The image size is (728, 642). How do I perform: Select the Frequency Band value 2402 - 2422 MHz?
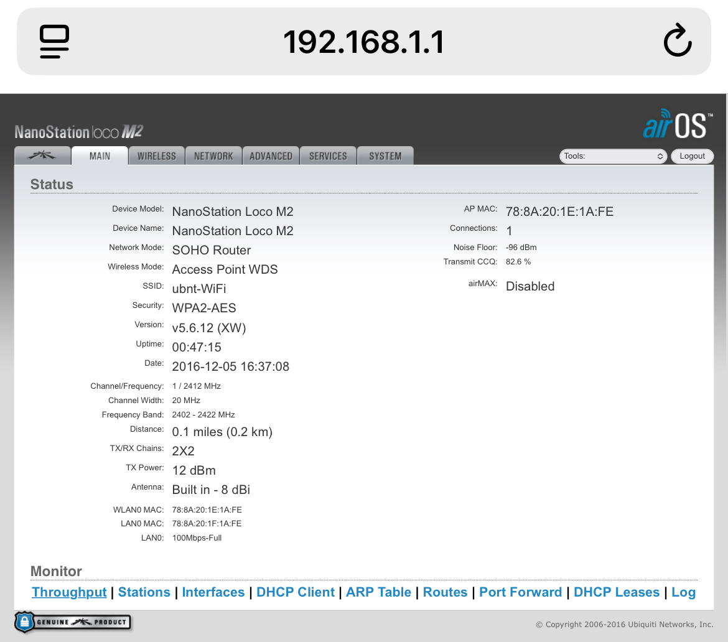click(x=203, y=415)
